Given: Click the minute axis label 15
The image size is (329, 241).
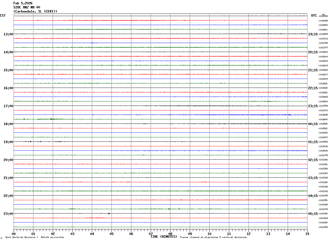Looking at the screenshot, I should click(307, 234).
